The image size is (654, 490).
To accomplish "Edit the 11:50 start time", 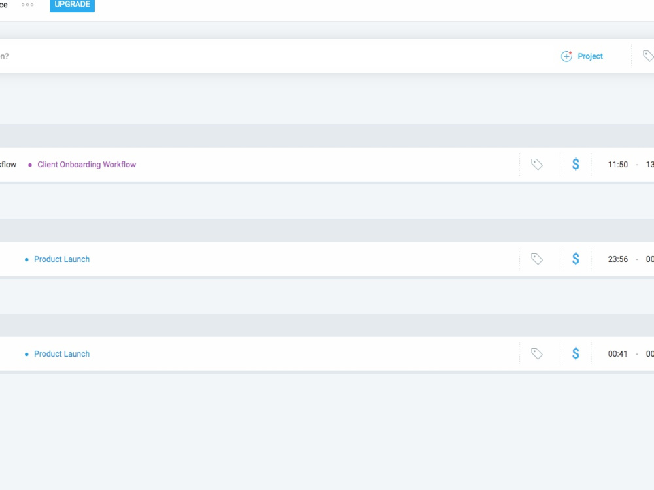I will coord(618,165).
